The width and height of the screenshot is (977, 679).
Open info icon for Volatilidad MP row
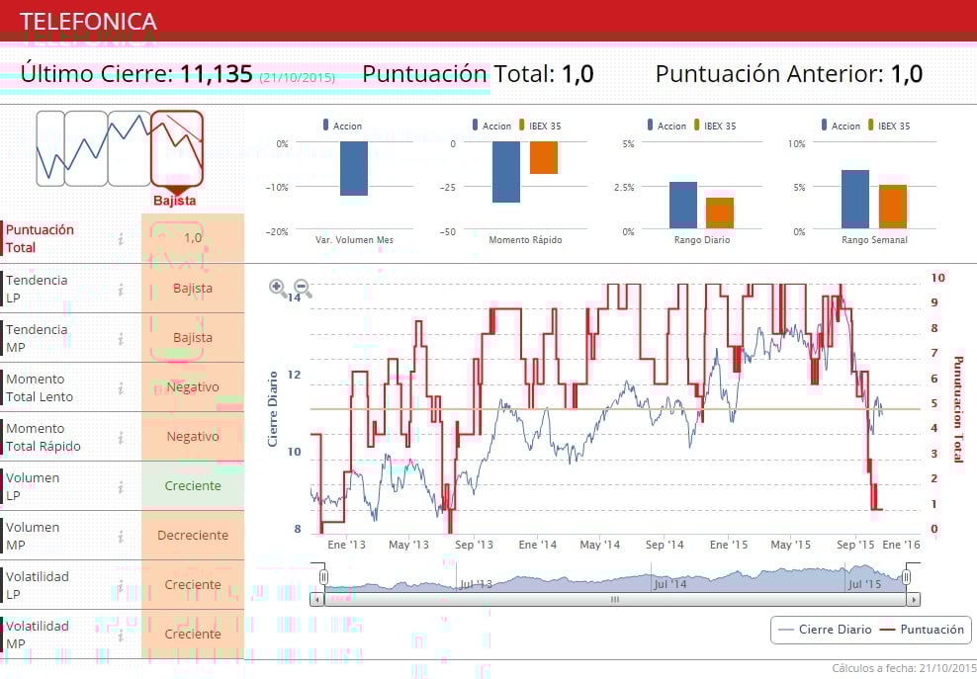[x=121, y=635]
